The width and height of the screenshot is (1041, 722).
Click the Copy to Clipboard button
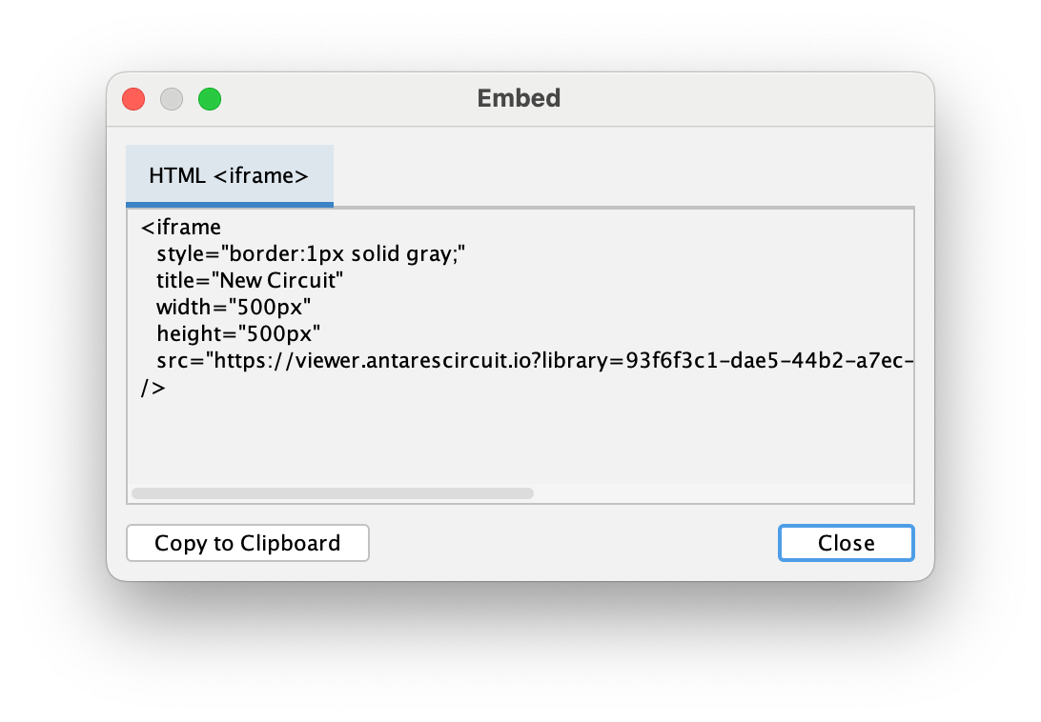(248, 543)
